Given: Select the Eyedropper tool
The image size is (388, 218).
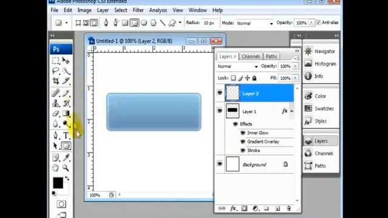Looking at the screenshot, I should (x=66, y=157).
